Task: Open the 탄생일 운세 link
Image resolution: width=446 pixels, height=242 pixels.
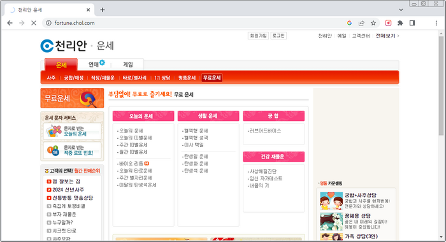Action: [x=196, y=157]
